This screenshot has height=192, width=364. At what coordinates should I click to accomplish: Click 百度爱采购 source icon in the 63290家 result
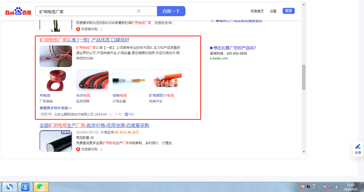[78, 29]
